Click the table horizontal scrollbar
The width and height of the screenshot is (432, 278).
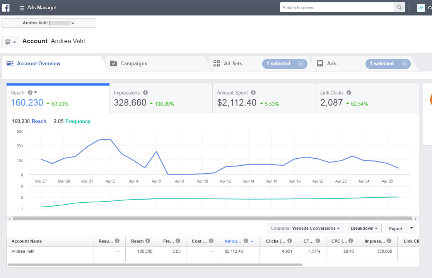(155, 264)
